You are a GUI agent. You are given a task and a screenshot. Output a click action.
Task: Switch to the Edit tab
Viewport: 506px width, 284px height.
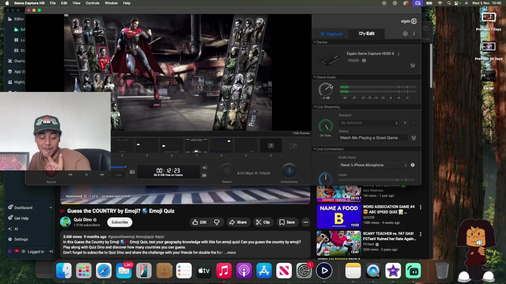point(366,34)
